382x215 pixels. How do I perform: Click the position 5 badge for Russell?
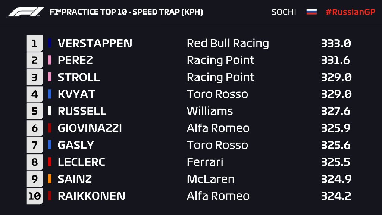pos(35,111)
